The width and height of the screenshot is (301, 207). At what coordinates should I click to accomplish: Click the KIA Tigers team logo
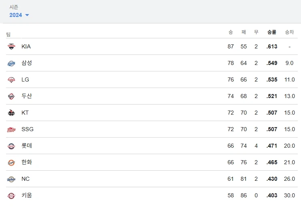11,46
